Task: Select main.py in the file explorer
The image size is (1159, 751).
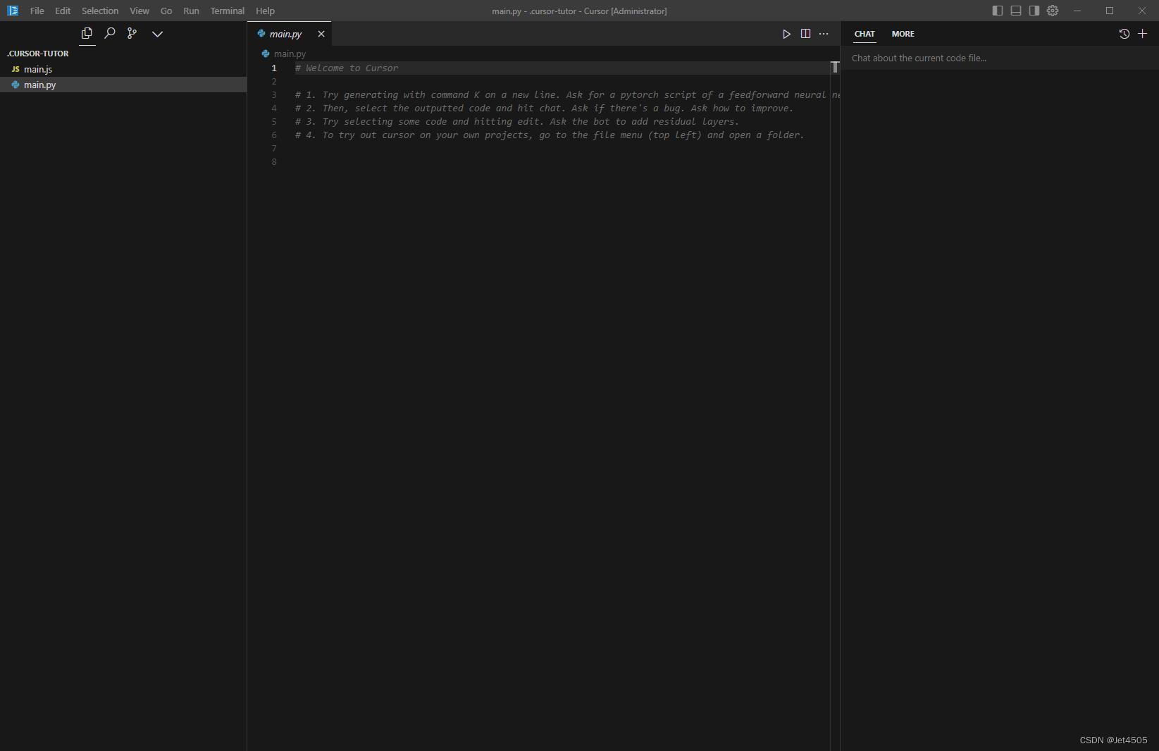Action: coord(123,85)
